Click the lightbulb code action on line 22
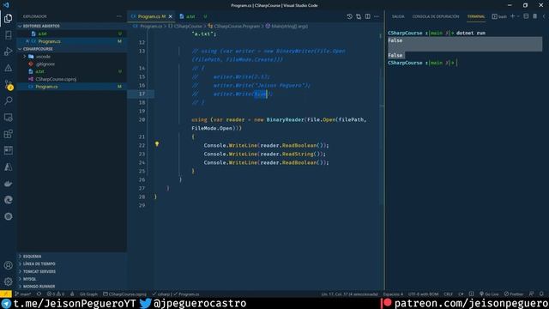The height and width of the screenshot is (309, 549). (157, 144)
